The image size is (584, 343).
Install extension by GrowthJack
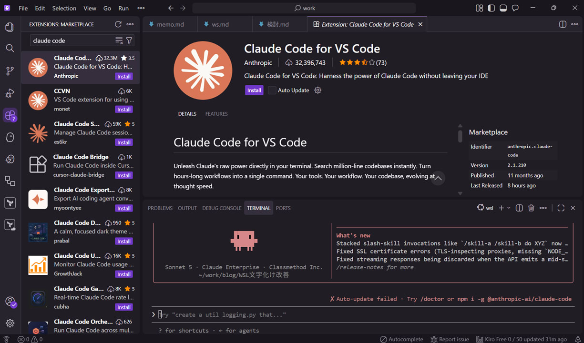[x=124, y=274]
